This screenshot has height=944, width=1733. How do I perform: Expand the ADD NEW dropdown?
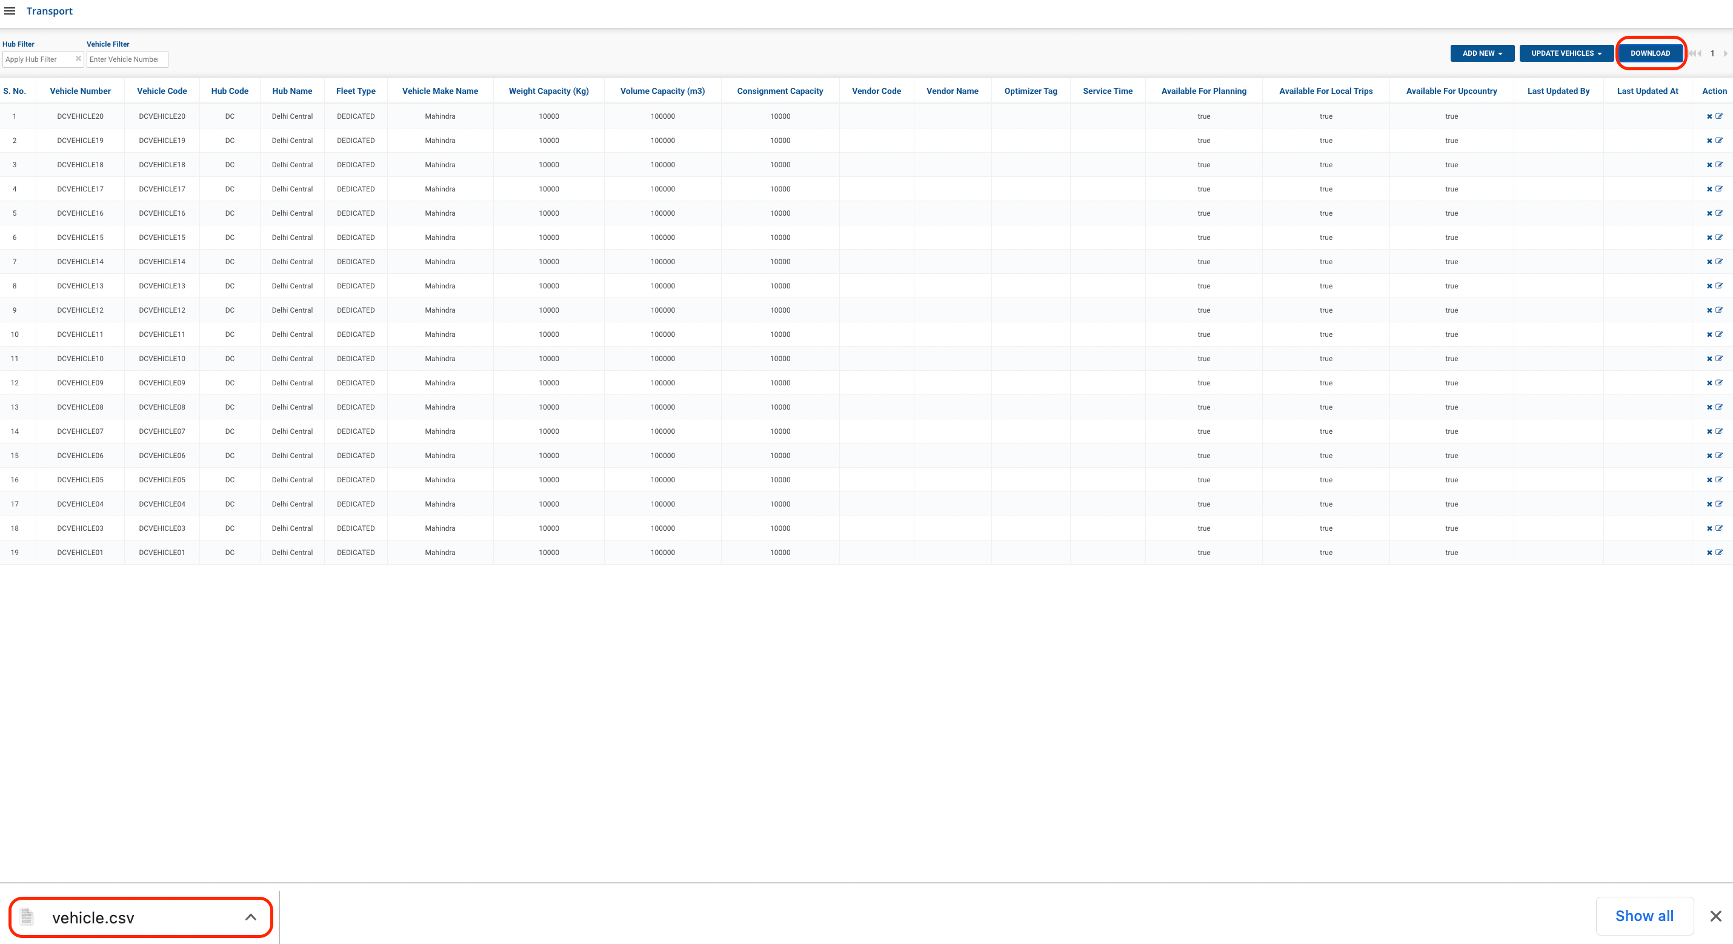[1482, 53]
